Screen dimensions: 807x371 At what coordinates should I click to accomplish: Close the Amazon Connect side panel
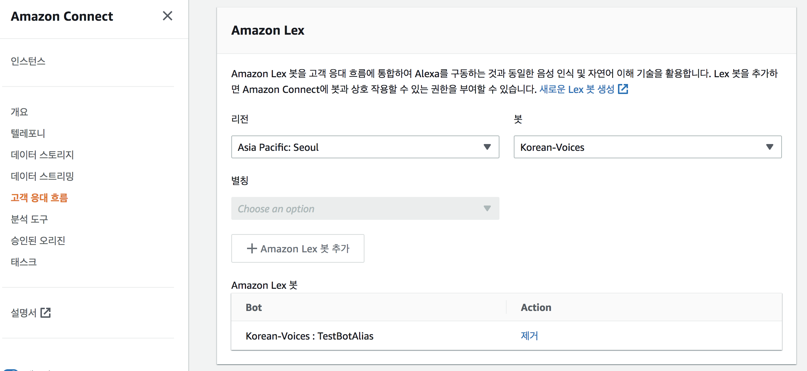click(167, 16)
